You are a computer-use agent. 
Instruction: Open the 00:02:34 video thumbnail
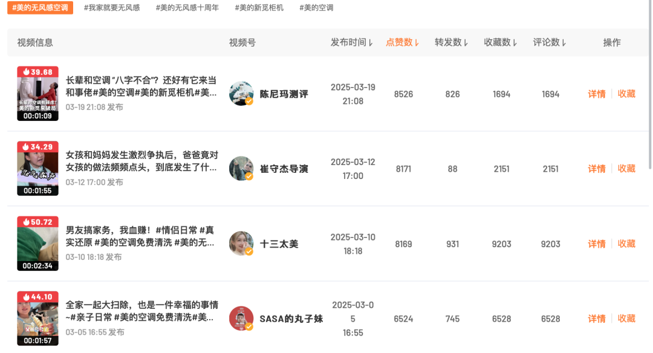[x=37, y=244]
